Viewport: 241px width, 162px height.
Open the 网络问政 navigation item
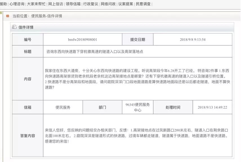coord(108,4)
